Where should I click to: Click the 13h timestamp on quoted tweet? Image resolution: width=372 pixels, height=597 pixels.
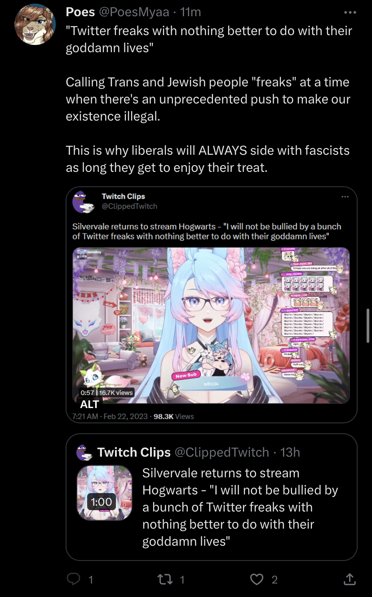click(x=290, y=452)
